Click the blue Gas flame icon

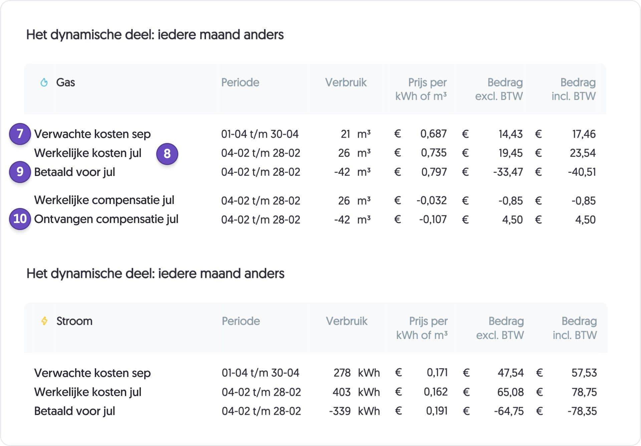(44, 82)
